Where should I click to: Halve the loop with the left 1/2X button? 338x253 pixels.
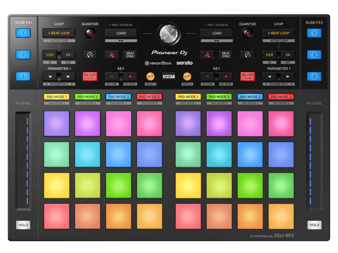(50, 54)
